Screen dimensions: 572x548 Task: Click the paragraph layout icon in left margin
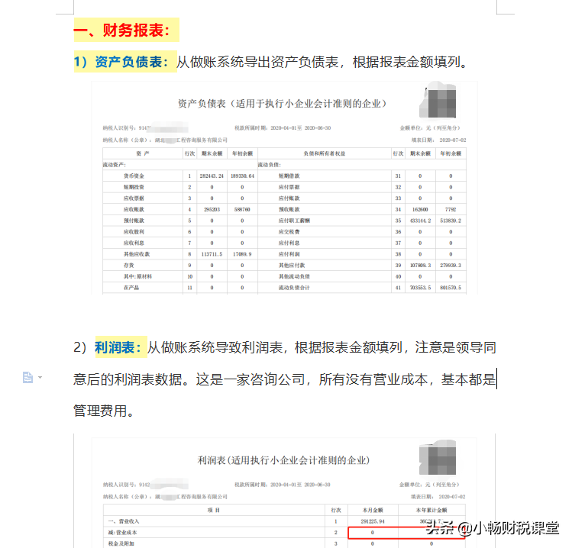(x=27, y=377)
